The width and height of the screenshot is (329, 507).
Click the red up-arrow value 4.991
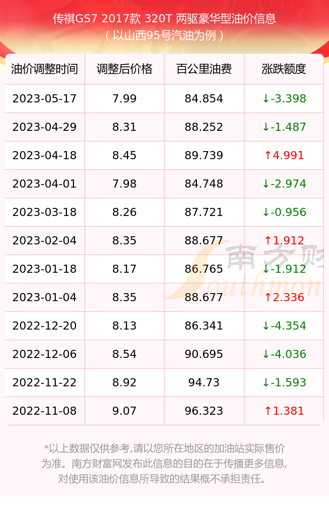click(284, 155)
